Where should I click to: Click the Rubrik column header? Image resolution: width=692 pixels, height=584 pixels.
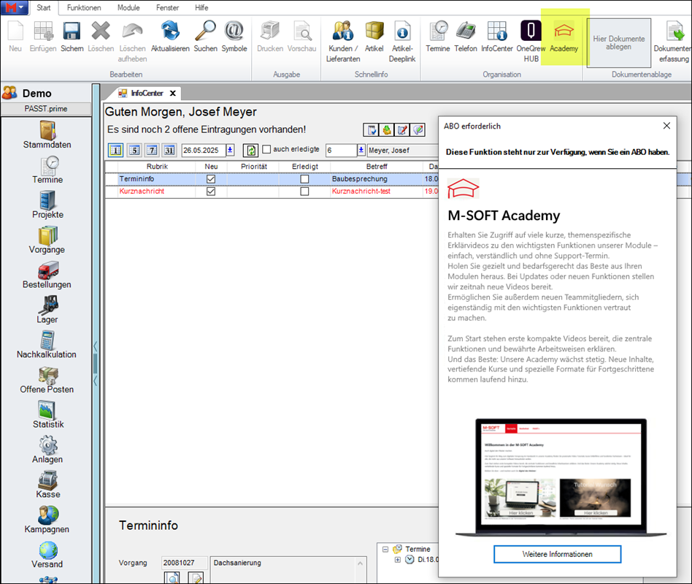(x=157, y=167)
